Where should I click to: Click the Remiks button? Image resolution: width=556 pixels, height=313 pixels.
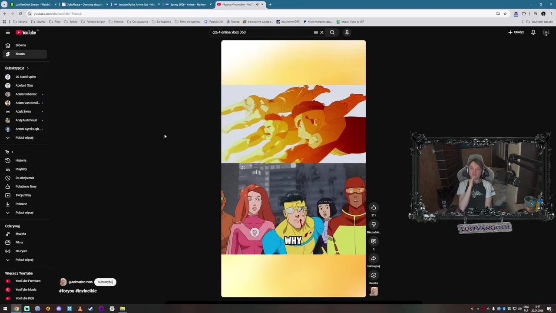(374, 275)
